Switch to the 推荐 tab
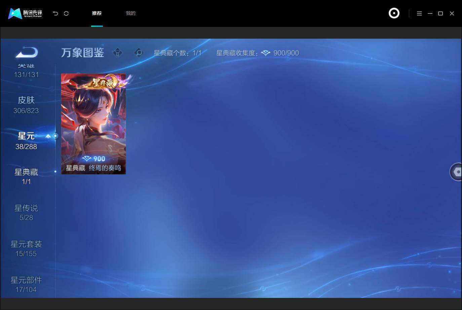 click(x=97, y=13)
